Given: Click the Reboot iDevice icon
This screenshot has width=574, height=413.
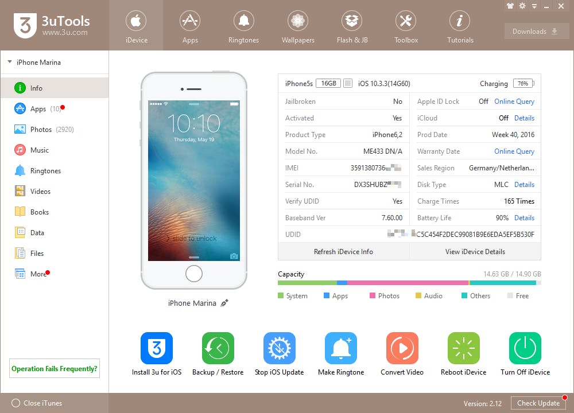Looking at the screenshot, I should click(x=463, y=348).
